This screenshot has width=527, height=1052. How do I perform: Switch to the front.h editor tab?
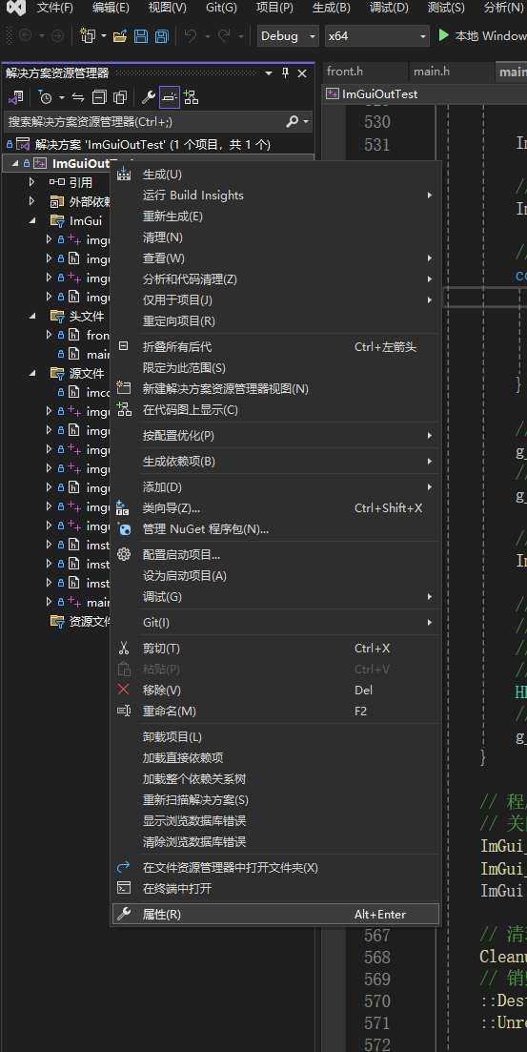pos(365,72)
